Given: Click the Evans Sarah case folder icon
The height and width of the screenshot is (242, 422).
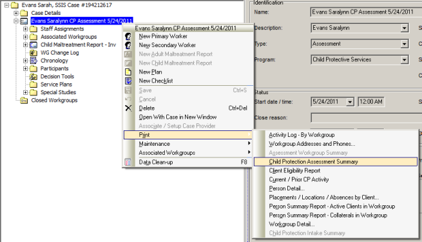Looking at the screenshot, I should [x=15, y=5].
